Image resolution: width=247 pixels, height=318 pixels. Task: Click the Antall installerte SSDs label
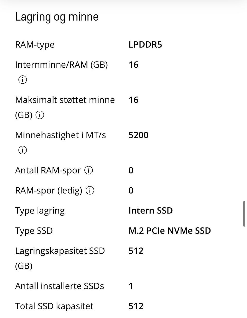click(59, 286)
